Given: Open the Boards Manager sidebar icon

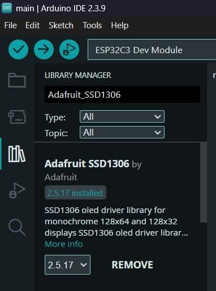Looking at the screenshot, I should coord(17,117).
